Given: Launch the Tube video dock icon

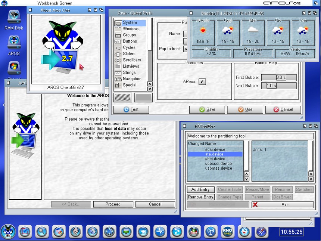Looking at the screenshot, I should click(x=194, y=232).
